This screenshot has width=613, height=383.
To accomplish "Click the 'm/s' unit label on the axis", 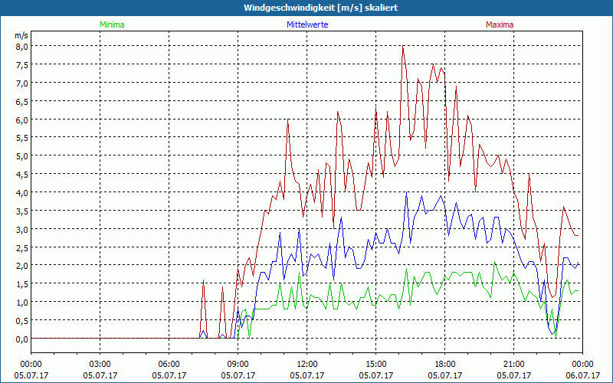I will point(21,35).
